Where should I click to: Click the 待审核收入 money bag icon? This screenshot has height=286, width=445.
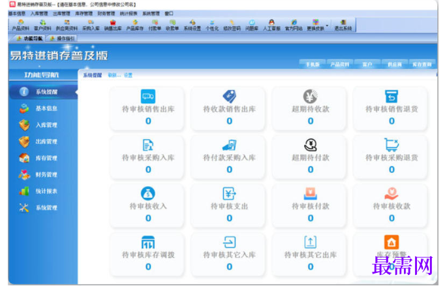click(148, 193)
